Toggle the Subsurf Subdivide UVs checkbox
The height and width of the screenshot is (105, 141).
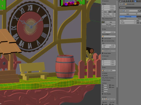coord(138,21)
